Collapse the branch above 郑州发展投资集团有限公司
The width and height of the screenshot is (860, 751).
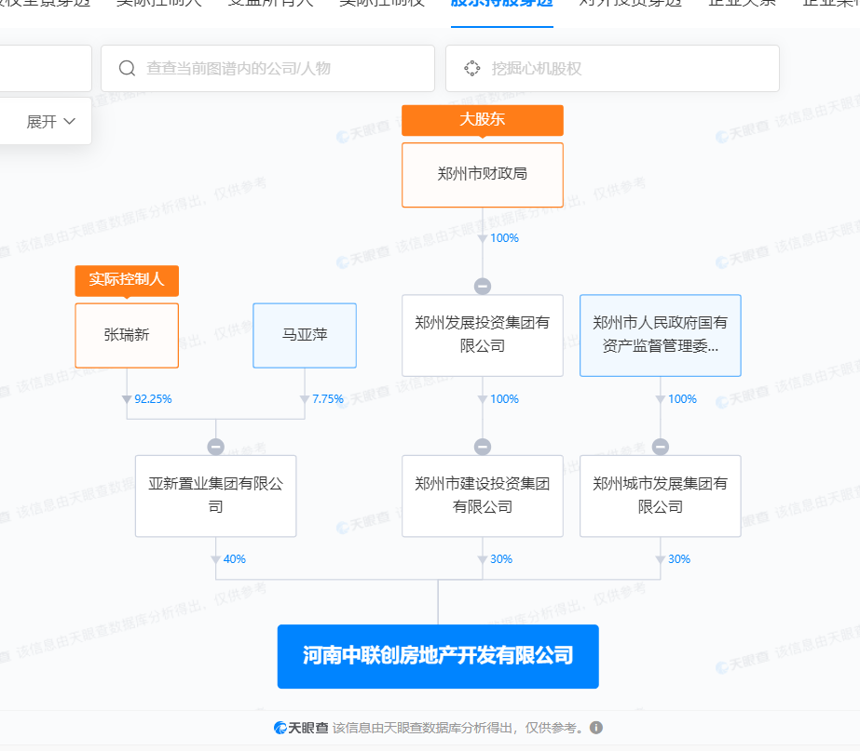(482, 287)
